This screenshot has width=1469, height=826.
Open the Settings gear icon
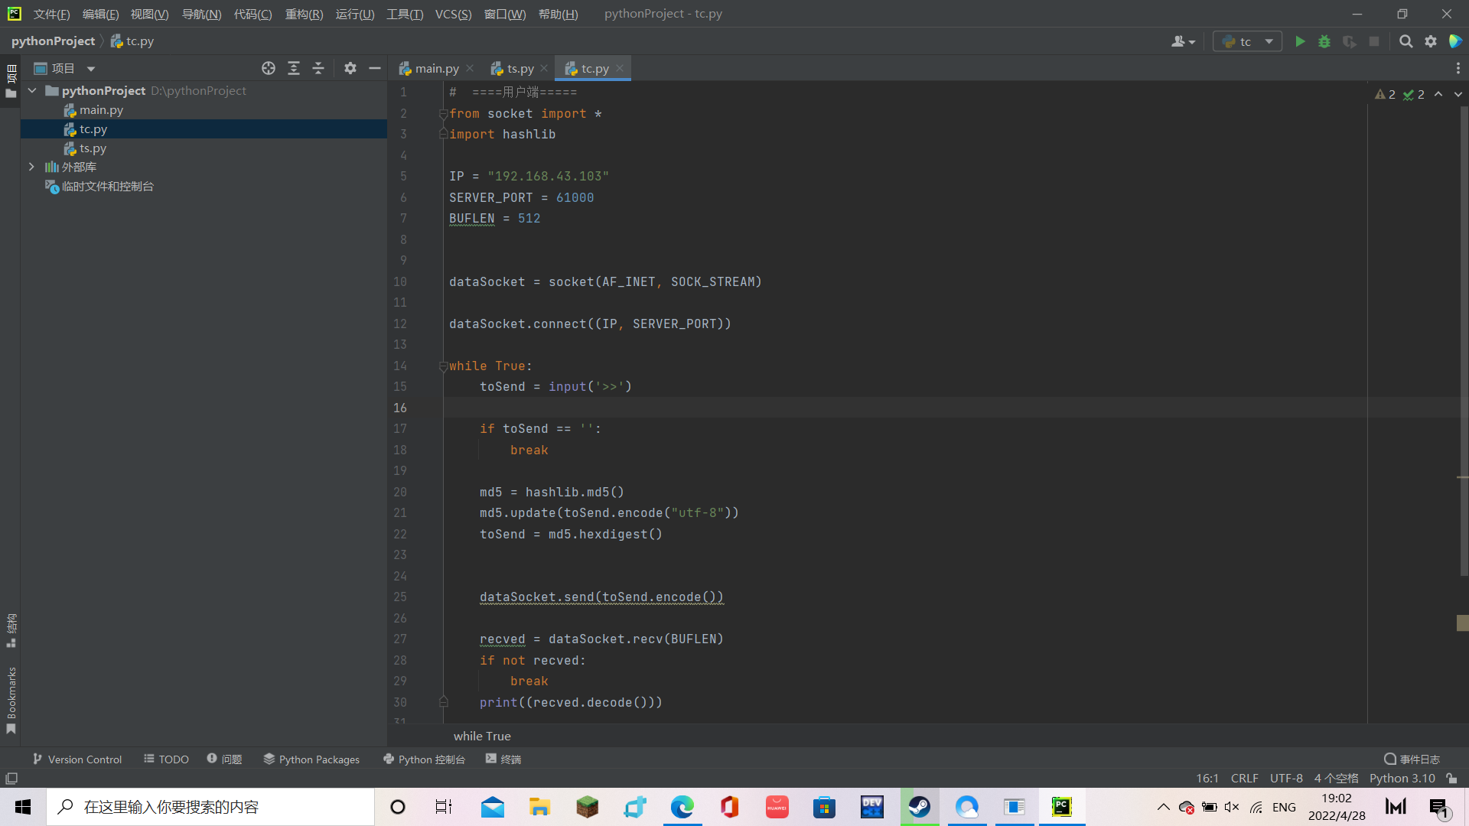1431,41
